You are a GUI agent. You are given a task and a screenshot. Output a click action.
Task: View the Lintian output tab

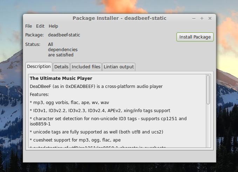point(118,67)
